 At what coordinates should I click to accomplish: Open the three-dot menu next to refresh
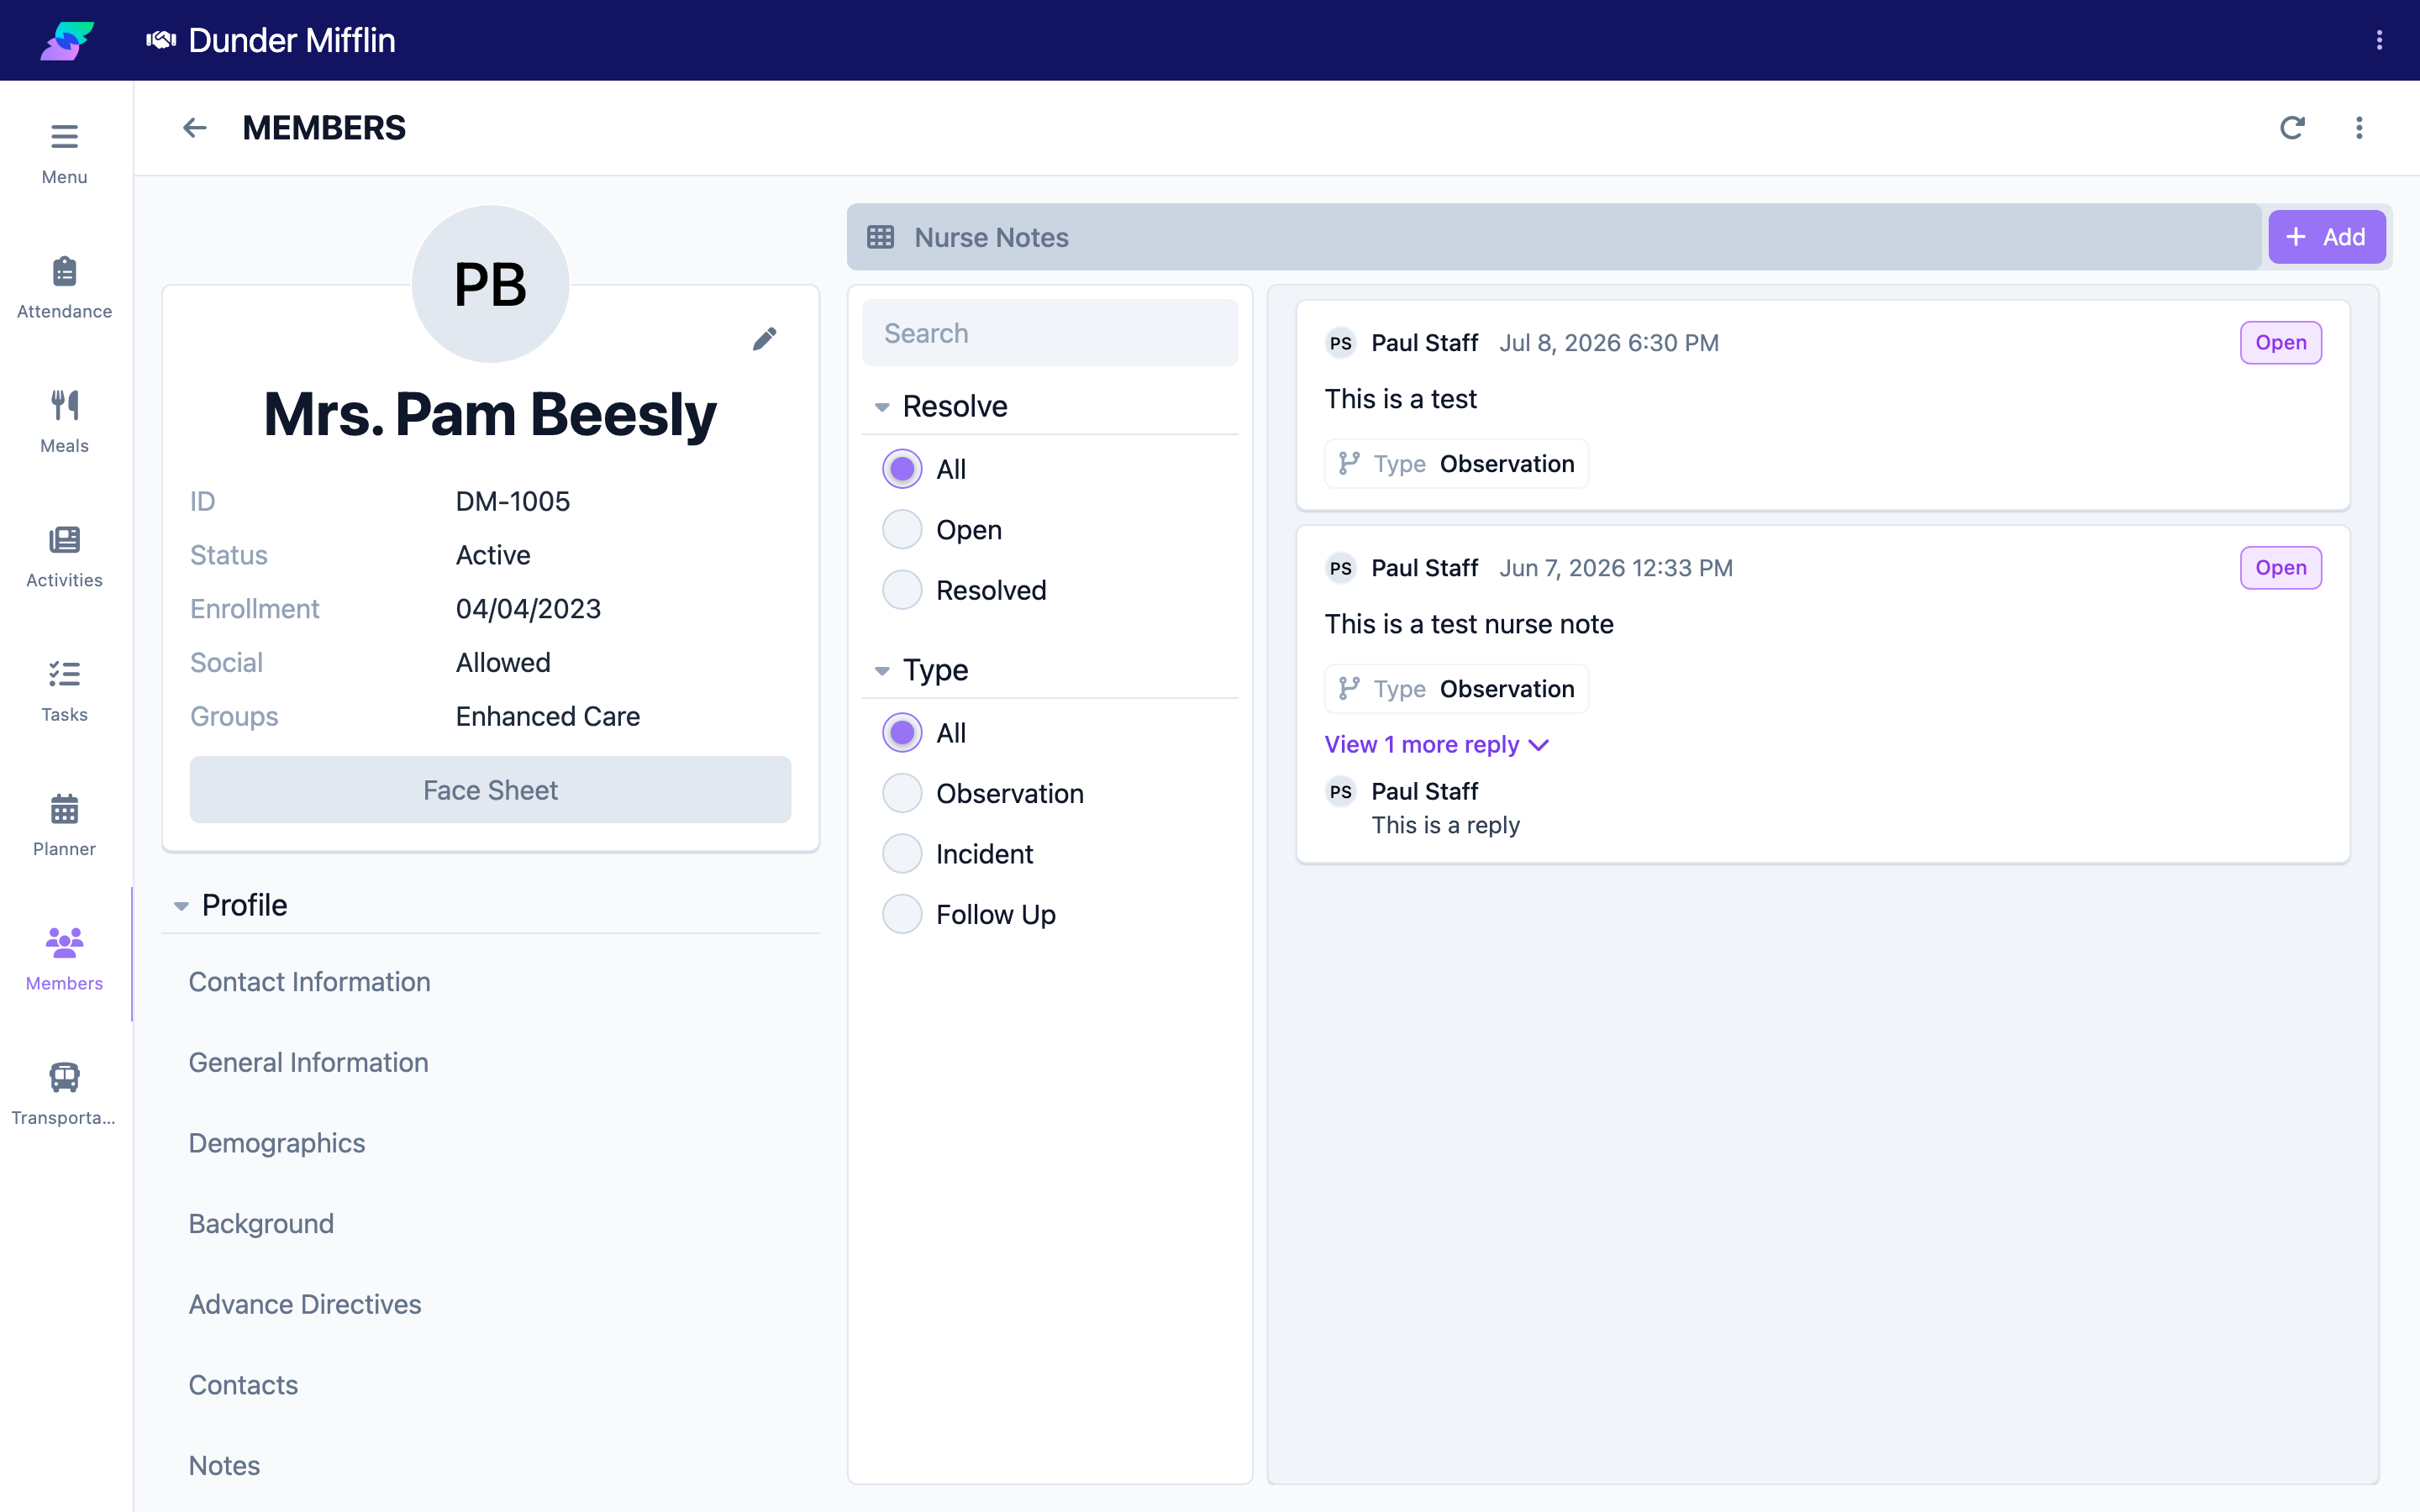(2359, 128)
